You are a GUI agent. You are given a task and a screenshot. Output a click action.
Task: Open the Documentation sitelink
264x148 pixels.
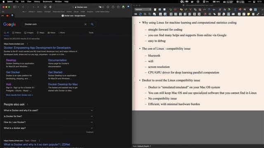tap(57, 60)
